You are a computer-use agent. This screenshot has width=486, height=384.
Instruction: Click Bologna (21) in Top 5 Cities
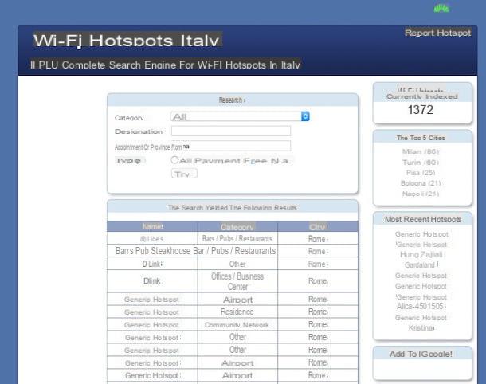[421, 183]
